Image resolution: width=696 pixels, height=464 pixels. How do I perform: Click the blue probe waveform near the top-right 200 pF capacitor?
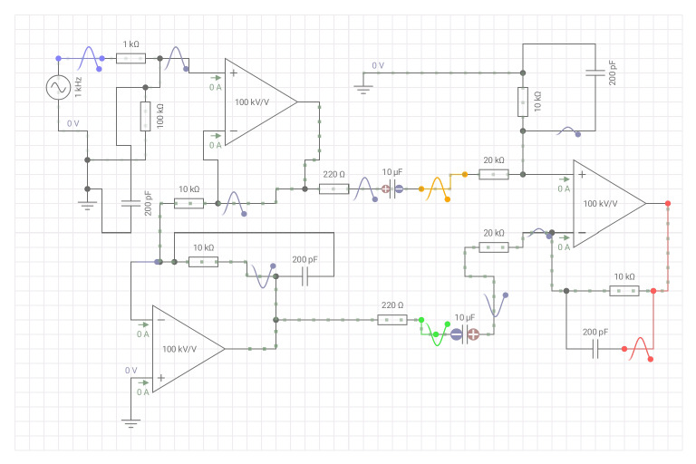tap(569, 131)
